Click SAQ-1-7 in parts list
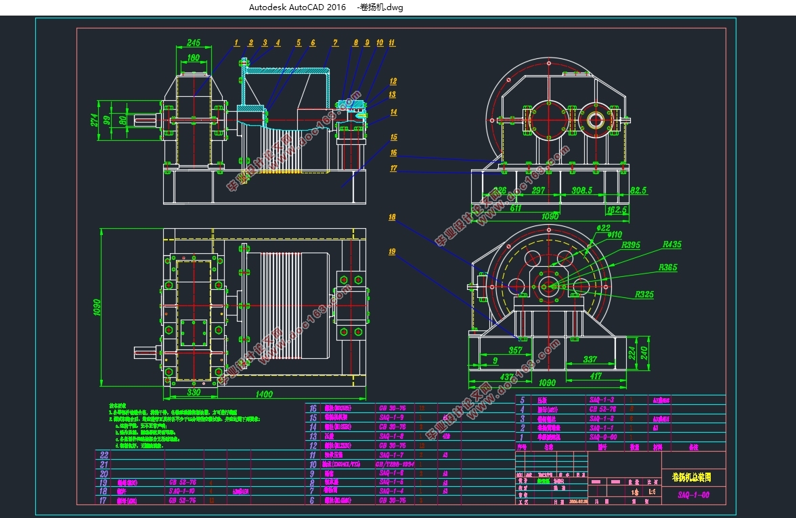The image size is (796, 518). pyautogui.click(x=392, y=455)
